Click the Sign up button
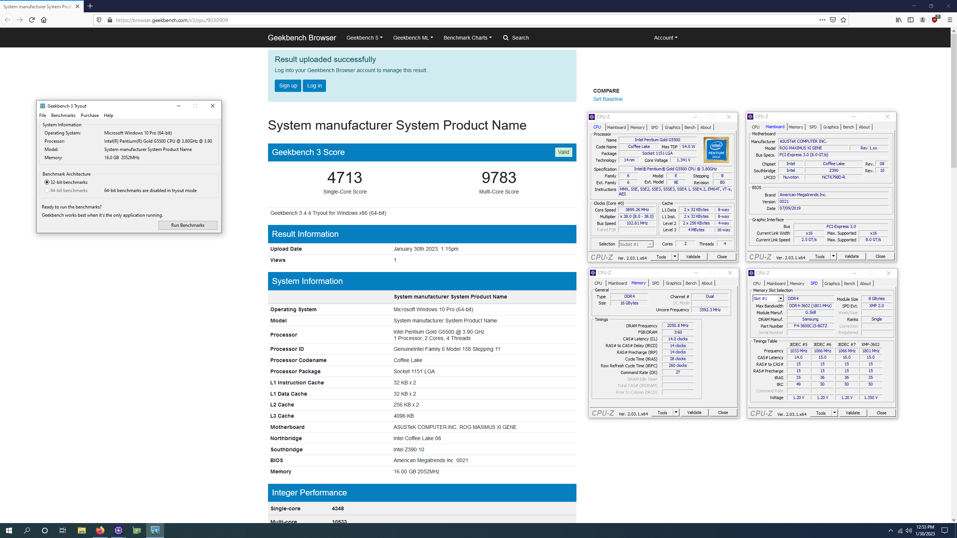Image resolution: width=957 pixels, height=538 pixels. pyautogui.click(x=288, y=86)
